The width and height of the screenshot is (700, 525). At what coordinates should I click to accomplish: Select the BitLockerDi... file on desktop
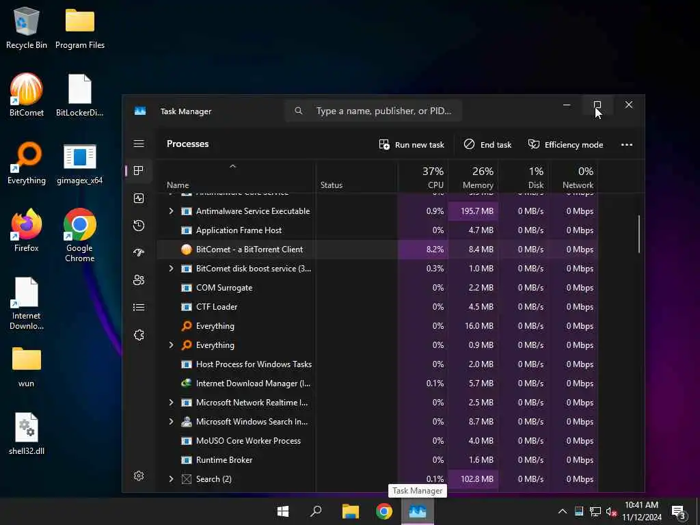tap(80, 94)
